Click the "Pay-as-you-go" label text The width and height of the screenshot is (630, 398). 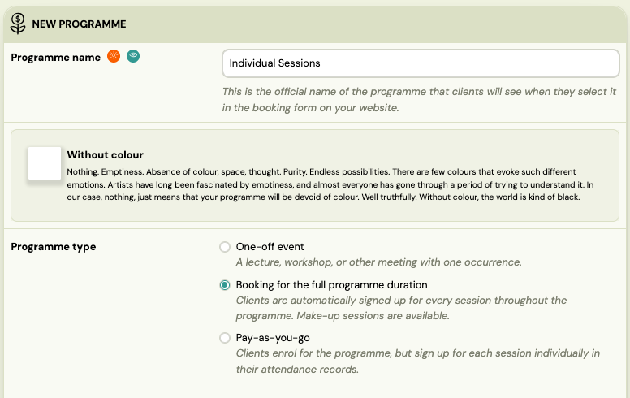click(x=273, y=338)
